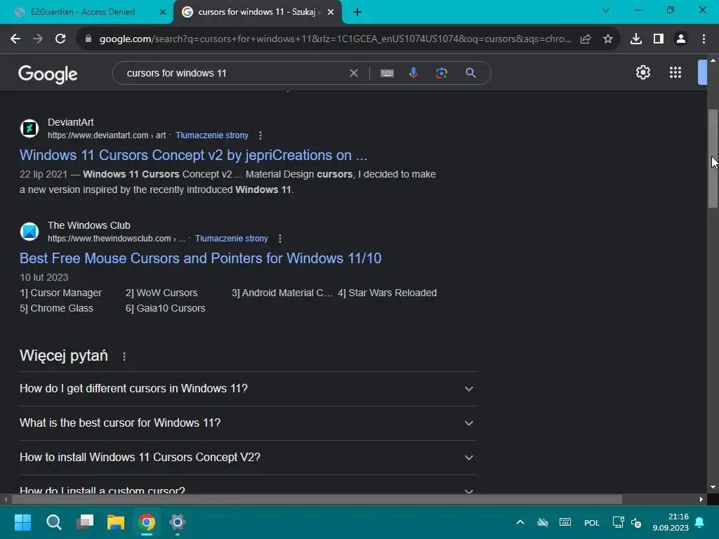Open Task View on the taskbar

pyautogui.click(x=85, y=522)
